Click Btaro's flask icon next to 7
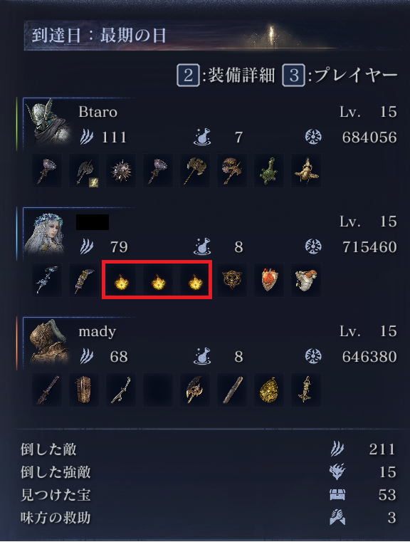 tap(202, 137)
